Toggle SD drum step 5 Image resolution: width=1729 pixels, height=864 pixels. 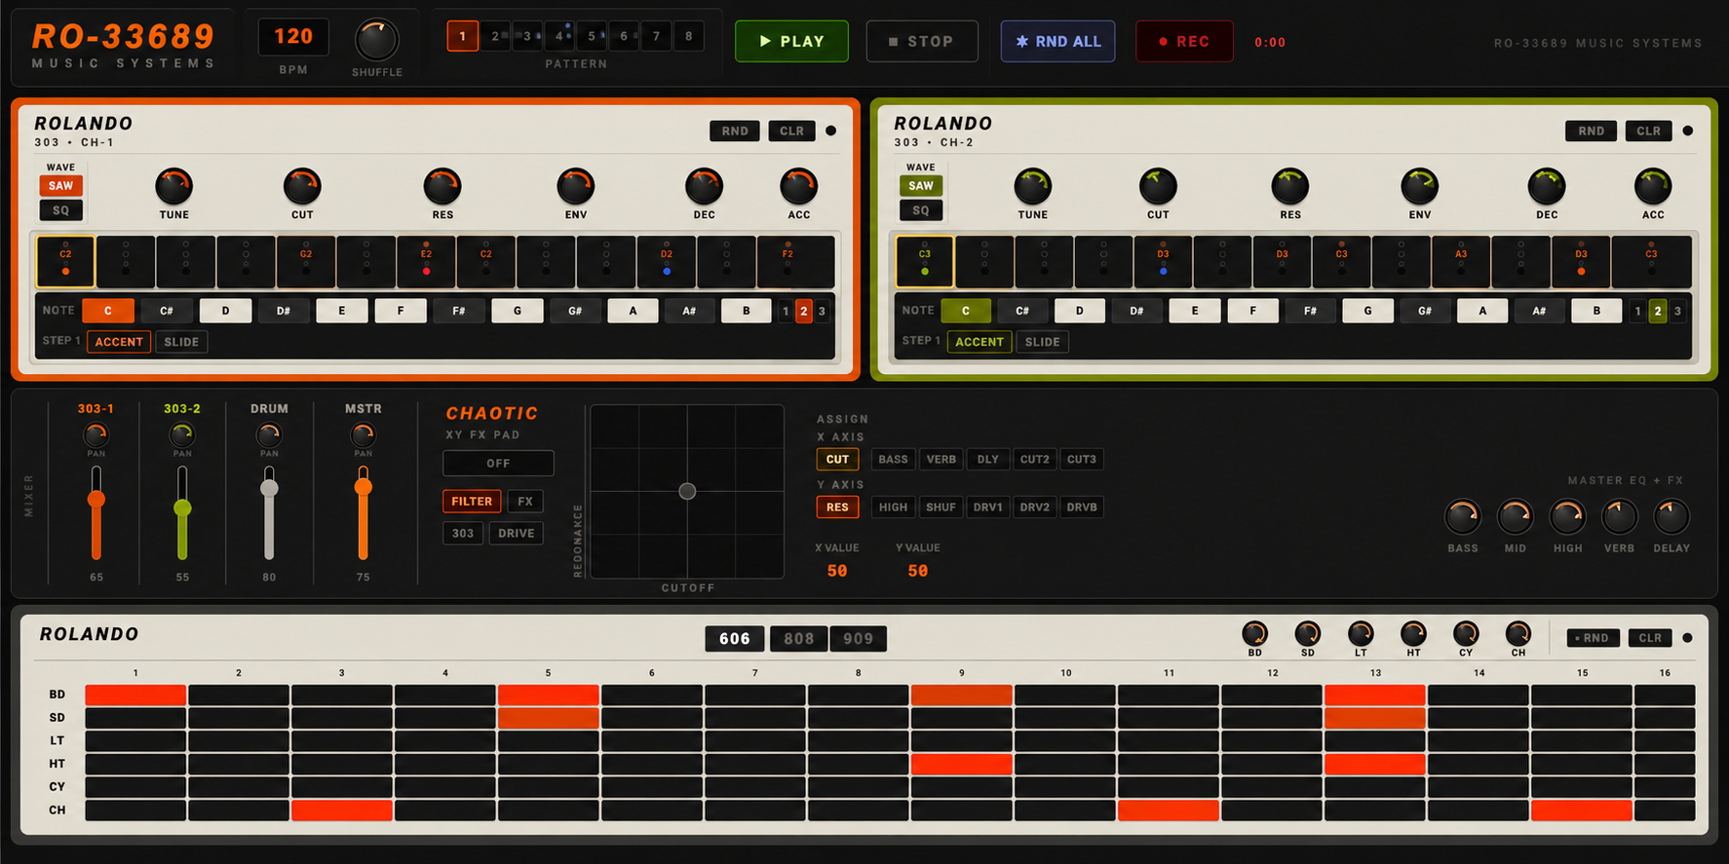point(549,718)
